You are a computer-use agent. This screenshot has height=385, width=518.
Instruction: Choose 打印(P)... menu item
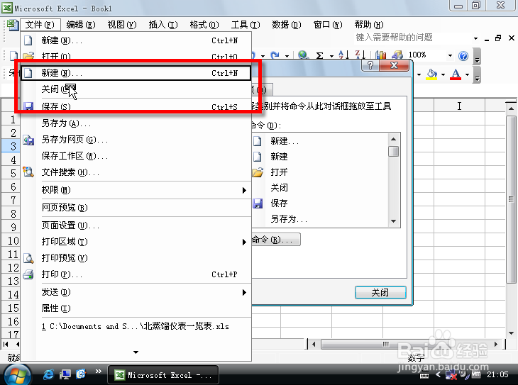136,274
